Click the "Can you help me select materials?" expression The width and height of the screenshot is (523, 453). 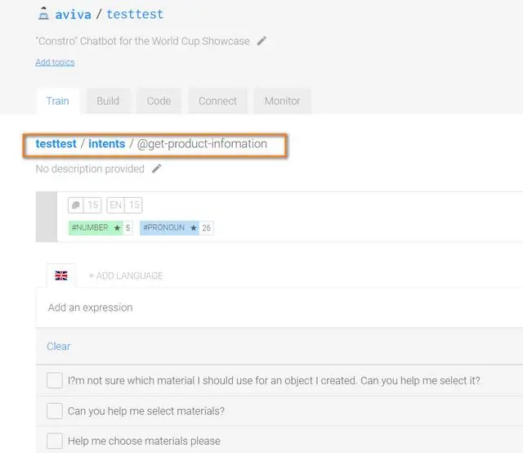pyautogui.click(x=146, y=411)
